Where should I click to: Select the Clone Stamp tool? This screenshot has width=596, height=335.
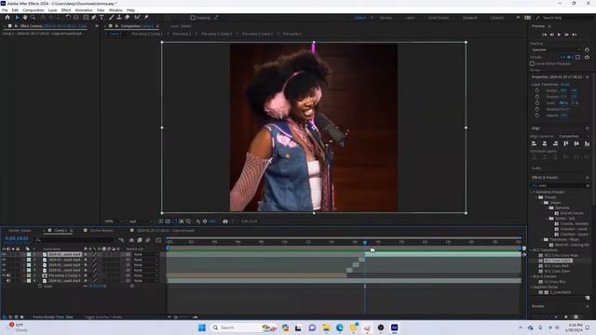click(119, 18)
